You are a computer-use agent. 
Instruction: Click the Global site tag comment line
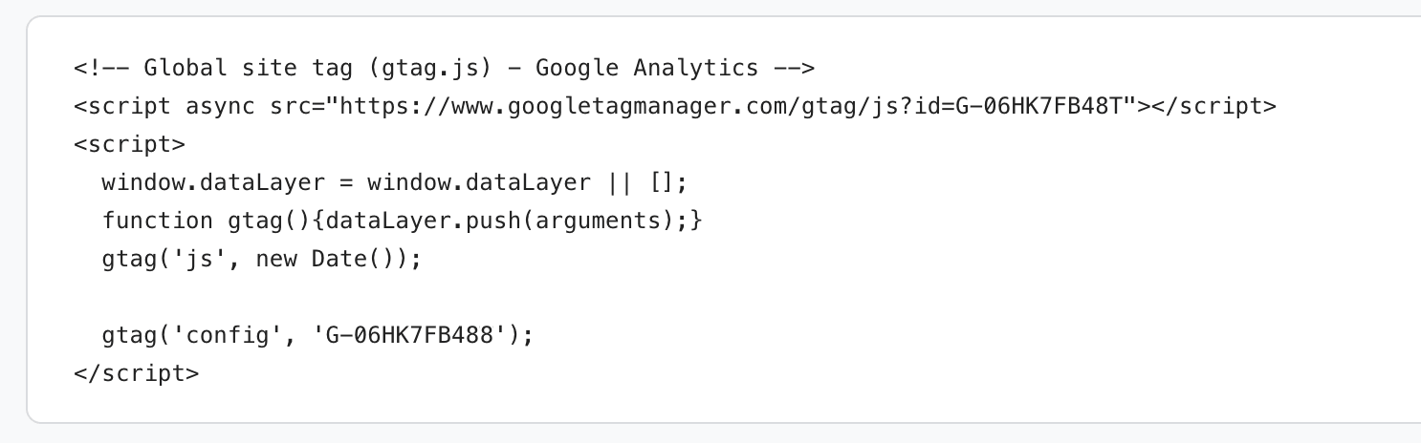[x=444, y=68]
